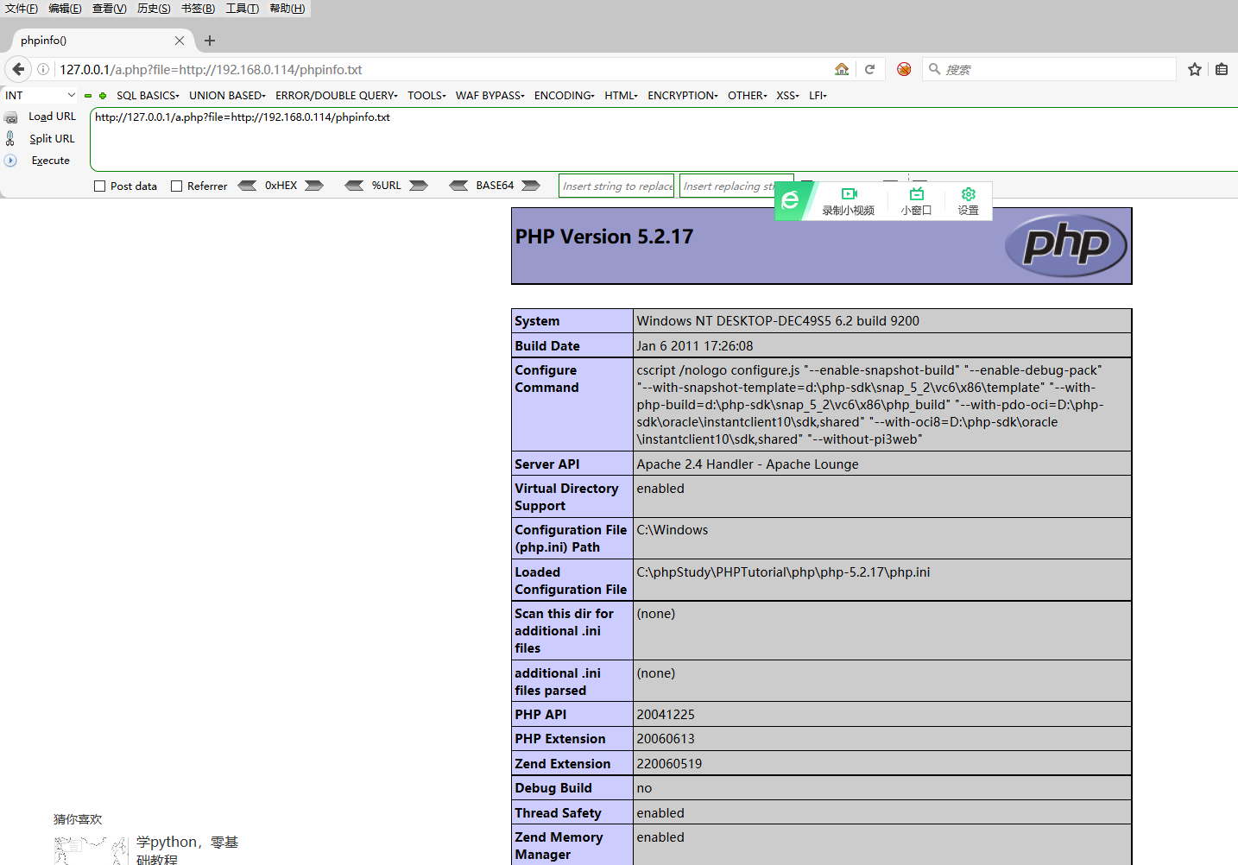Viewport: 1238px width, 865px height.
Task: Focus the Insert replacing string field
Action: 736,186
